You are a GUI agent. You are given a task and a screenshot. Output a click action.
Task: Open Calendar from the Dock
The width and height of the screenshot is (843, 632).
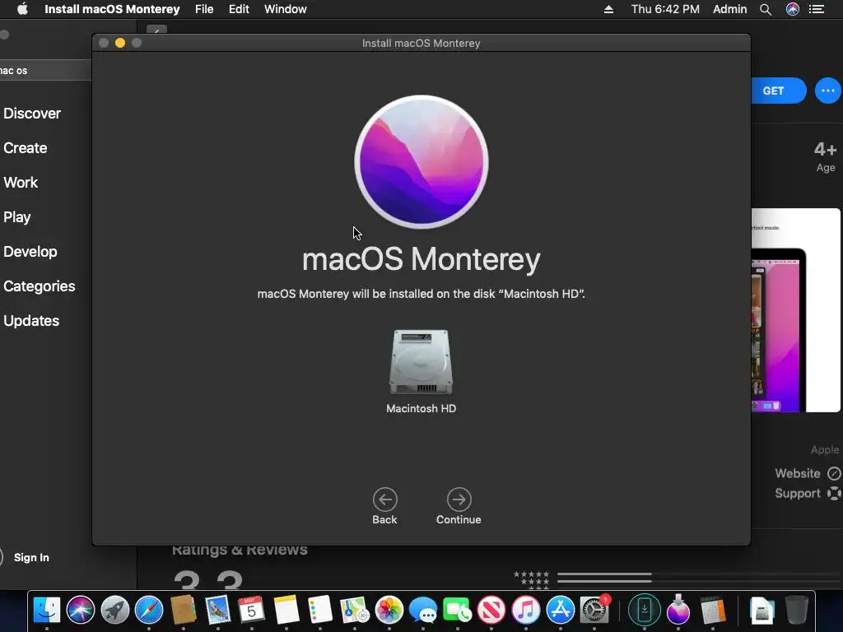point(251,610)
